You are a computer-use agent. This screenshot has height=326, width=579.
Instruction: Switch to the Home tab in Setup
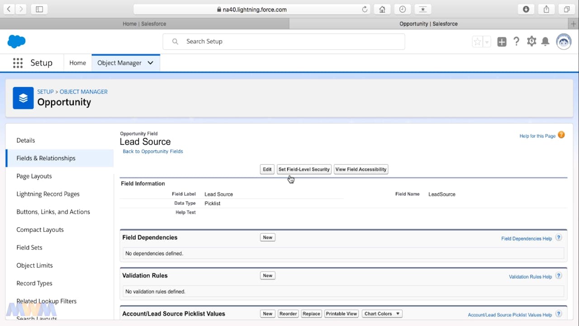77,63
